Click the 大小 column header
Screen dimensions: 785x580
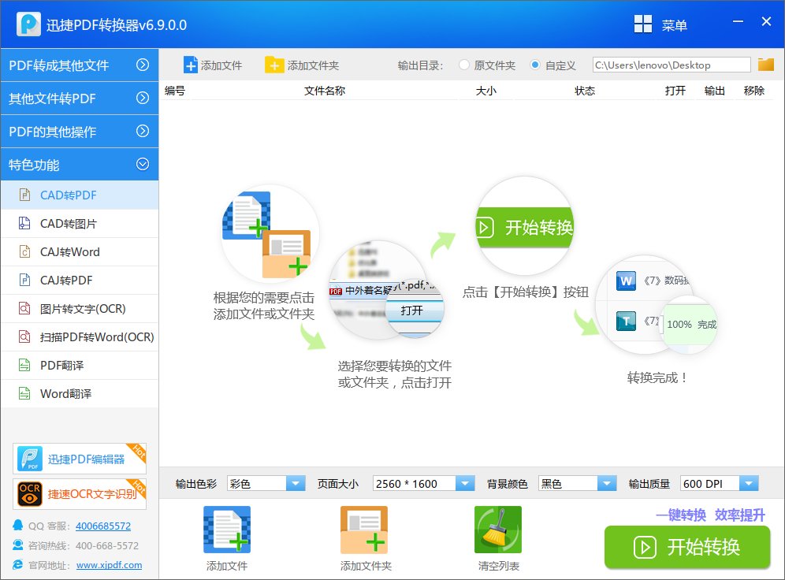click(486, 91)
